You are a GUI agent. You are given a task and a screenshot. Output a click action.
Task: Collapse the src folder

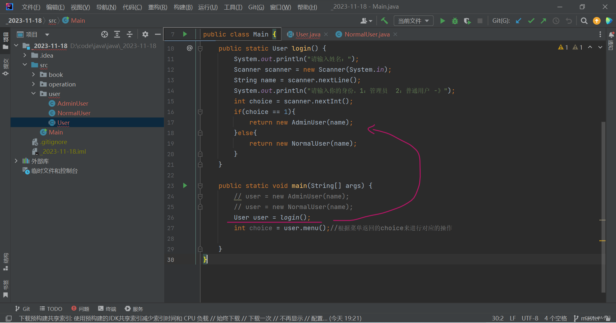pos(25,65)
